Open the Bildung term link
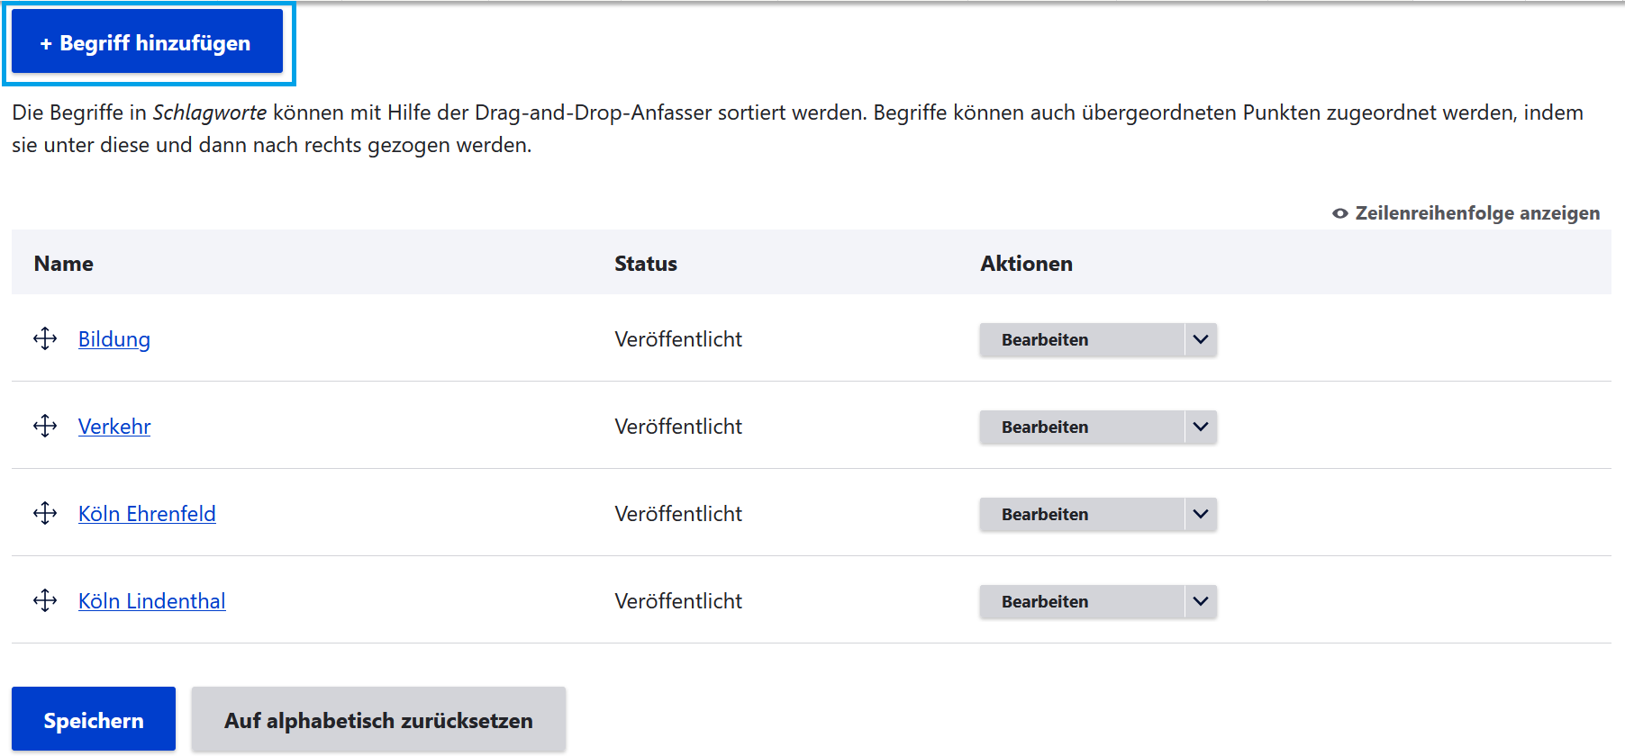The image size is (1625, 756). [x=114, y=339]
